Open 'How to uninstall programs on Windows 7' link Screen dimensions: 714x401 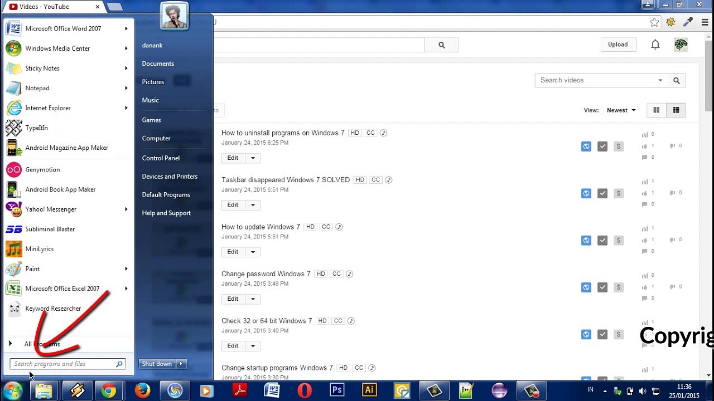pos(283,133)
